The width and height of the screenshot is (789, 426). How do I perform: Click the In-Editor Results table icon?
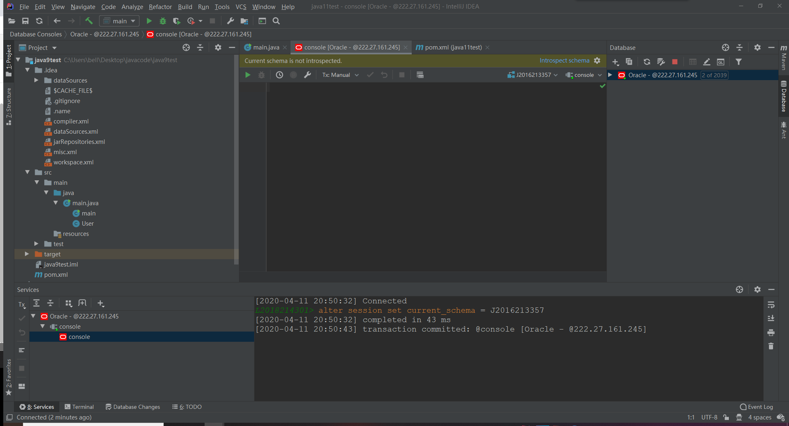420,75
